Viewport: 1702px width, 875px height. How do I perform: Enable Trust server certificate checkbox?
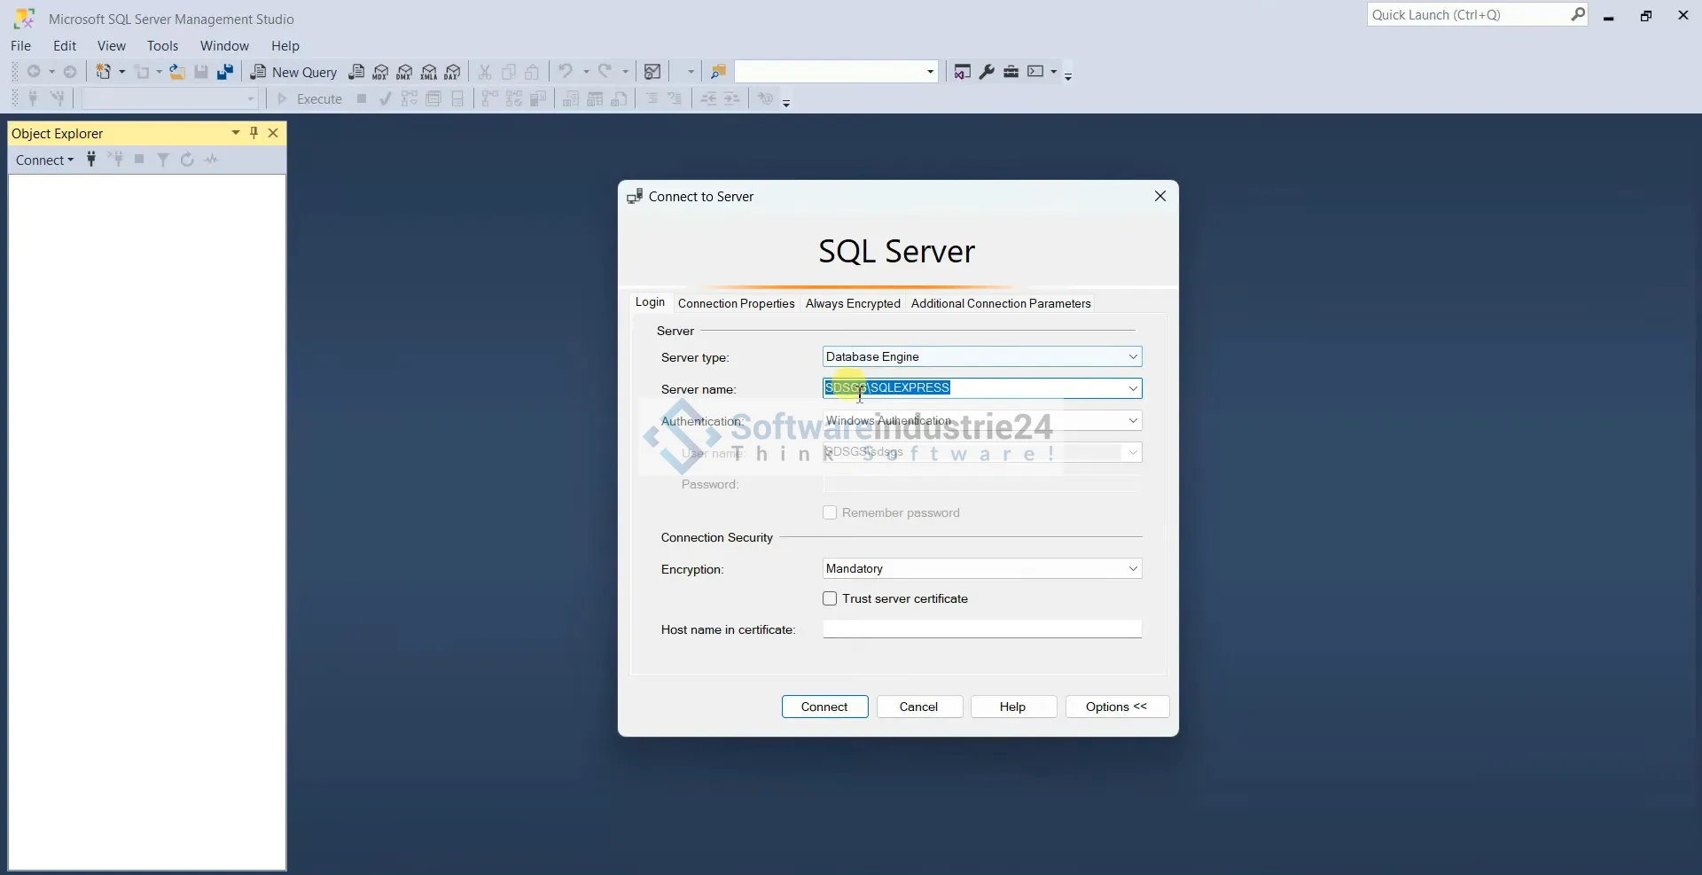click(830, 599)
